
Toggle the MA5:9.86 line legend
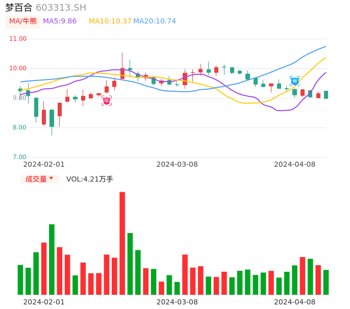[60, 21]
